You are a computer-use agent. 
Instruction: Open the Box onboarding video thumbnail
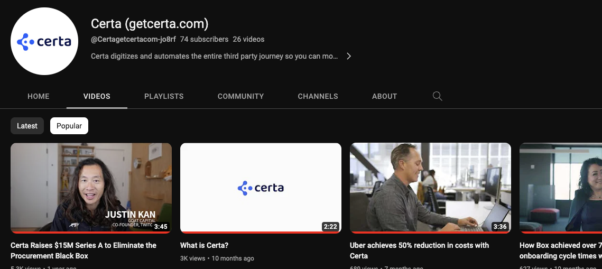point(561,188)
